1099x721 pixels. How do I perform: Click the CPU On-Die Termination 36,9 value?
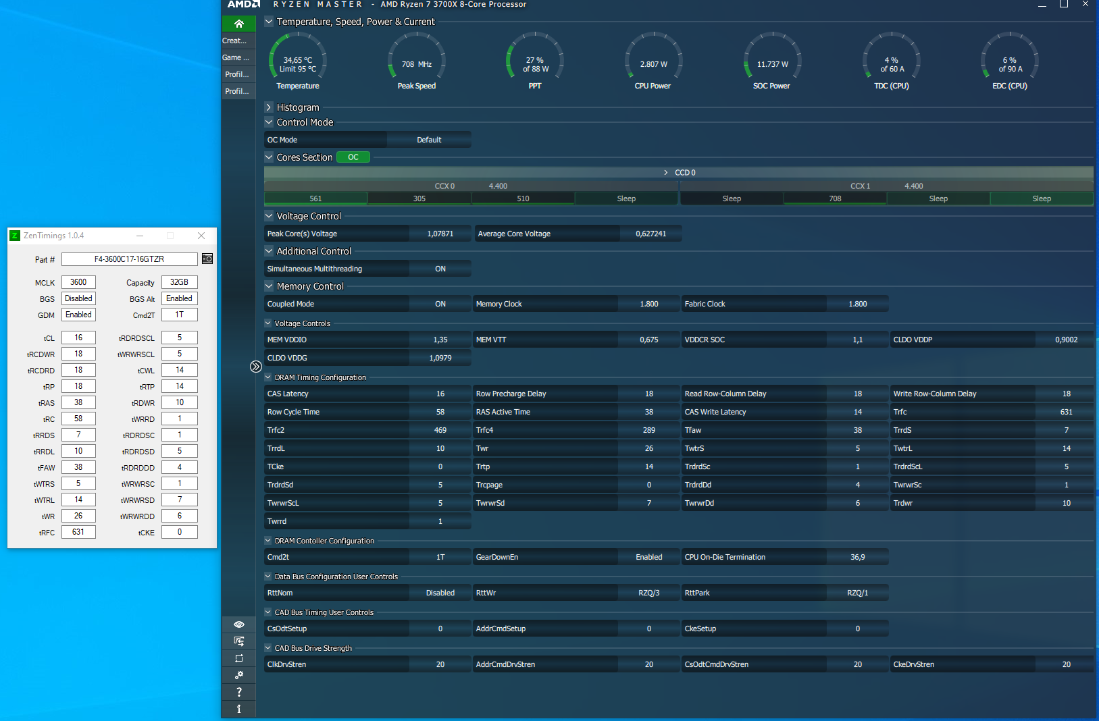tap(858, 557)
